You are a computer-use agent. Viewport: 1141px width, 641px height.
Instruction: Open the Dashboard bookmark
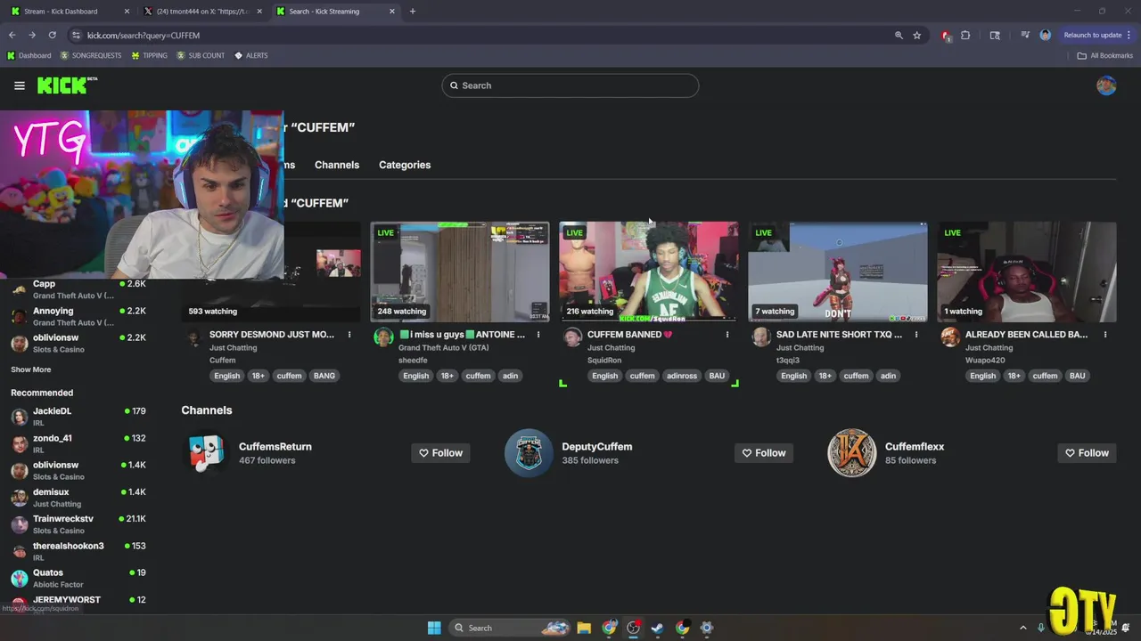(x=29, y=55)
